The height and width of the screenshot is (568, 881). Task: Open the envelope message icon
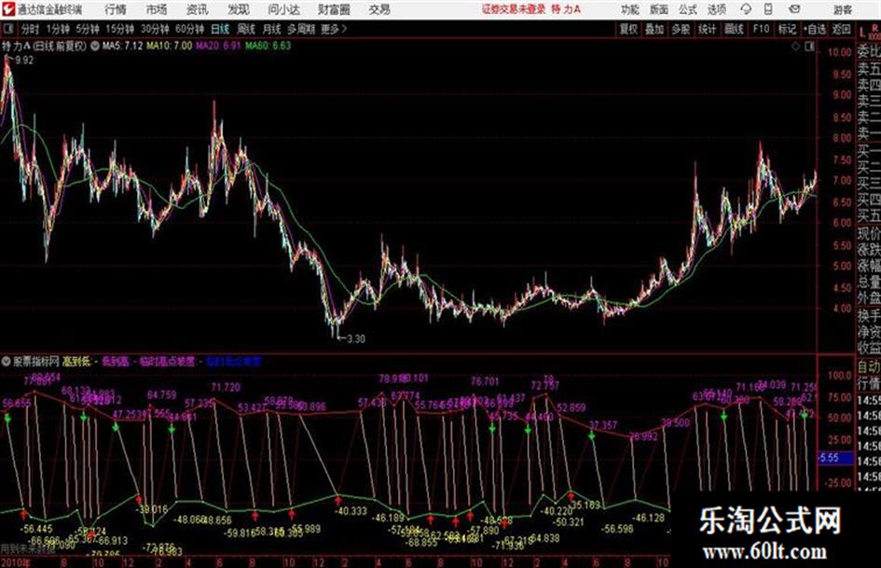click(794, 9)
